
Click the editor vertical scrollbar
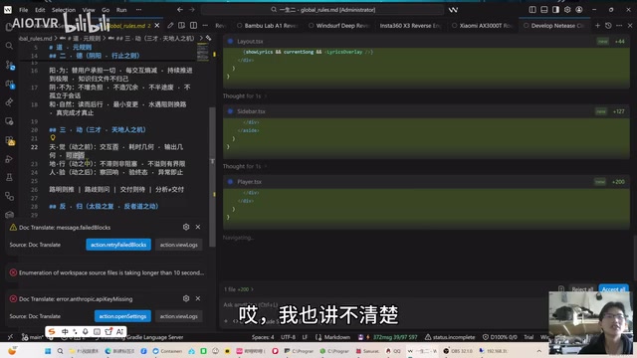point(212,177)
